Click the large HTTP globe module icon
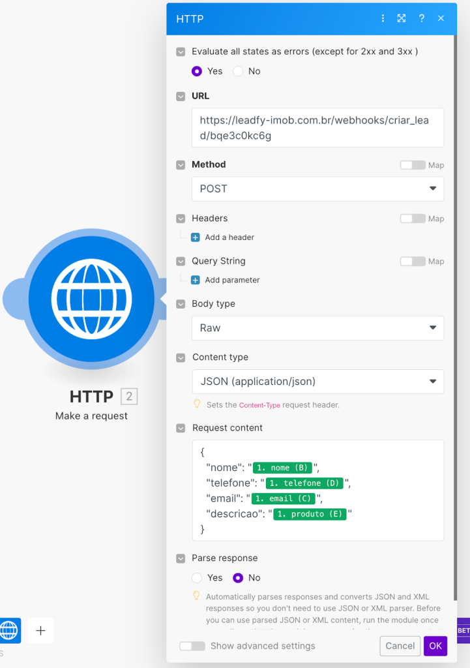 point(91,299)
